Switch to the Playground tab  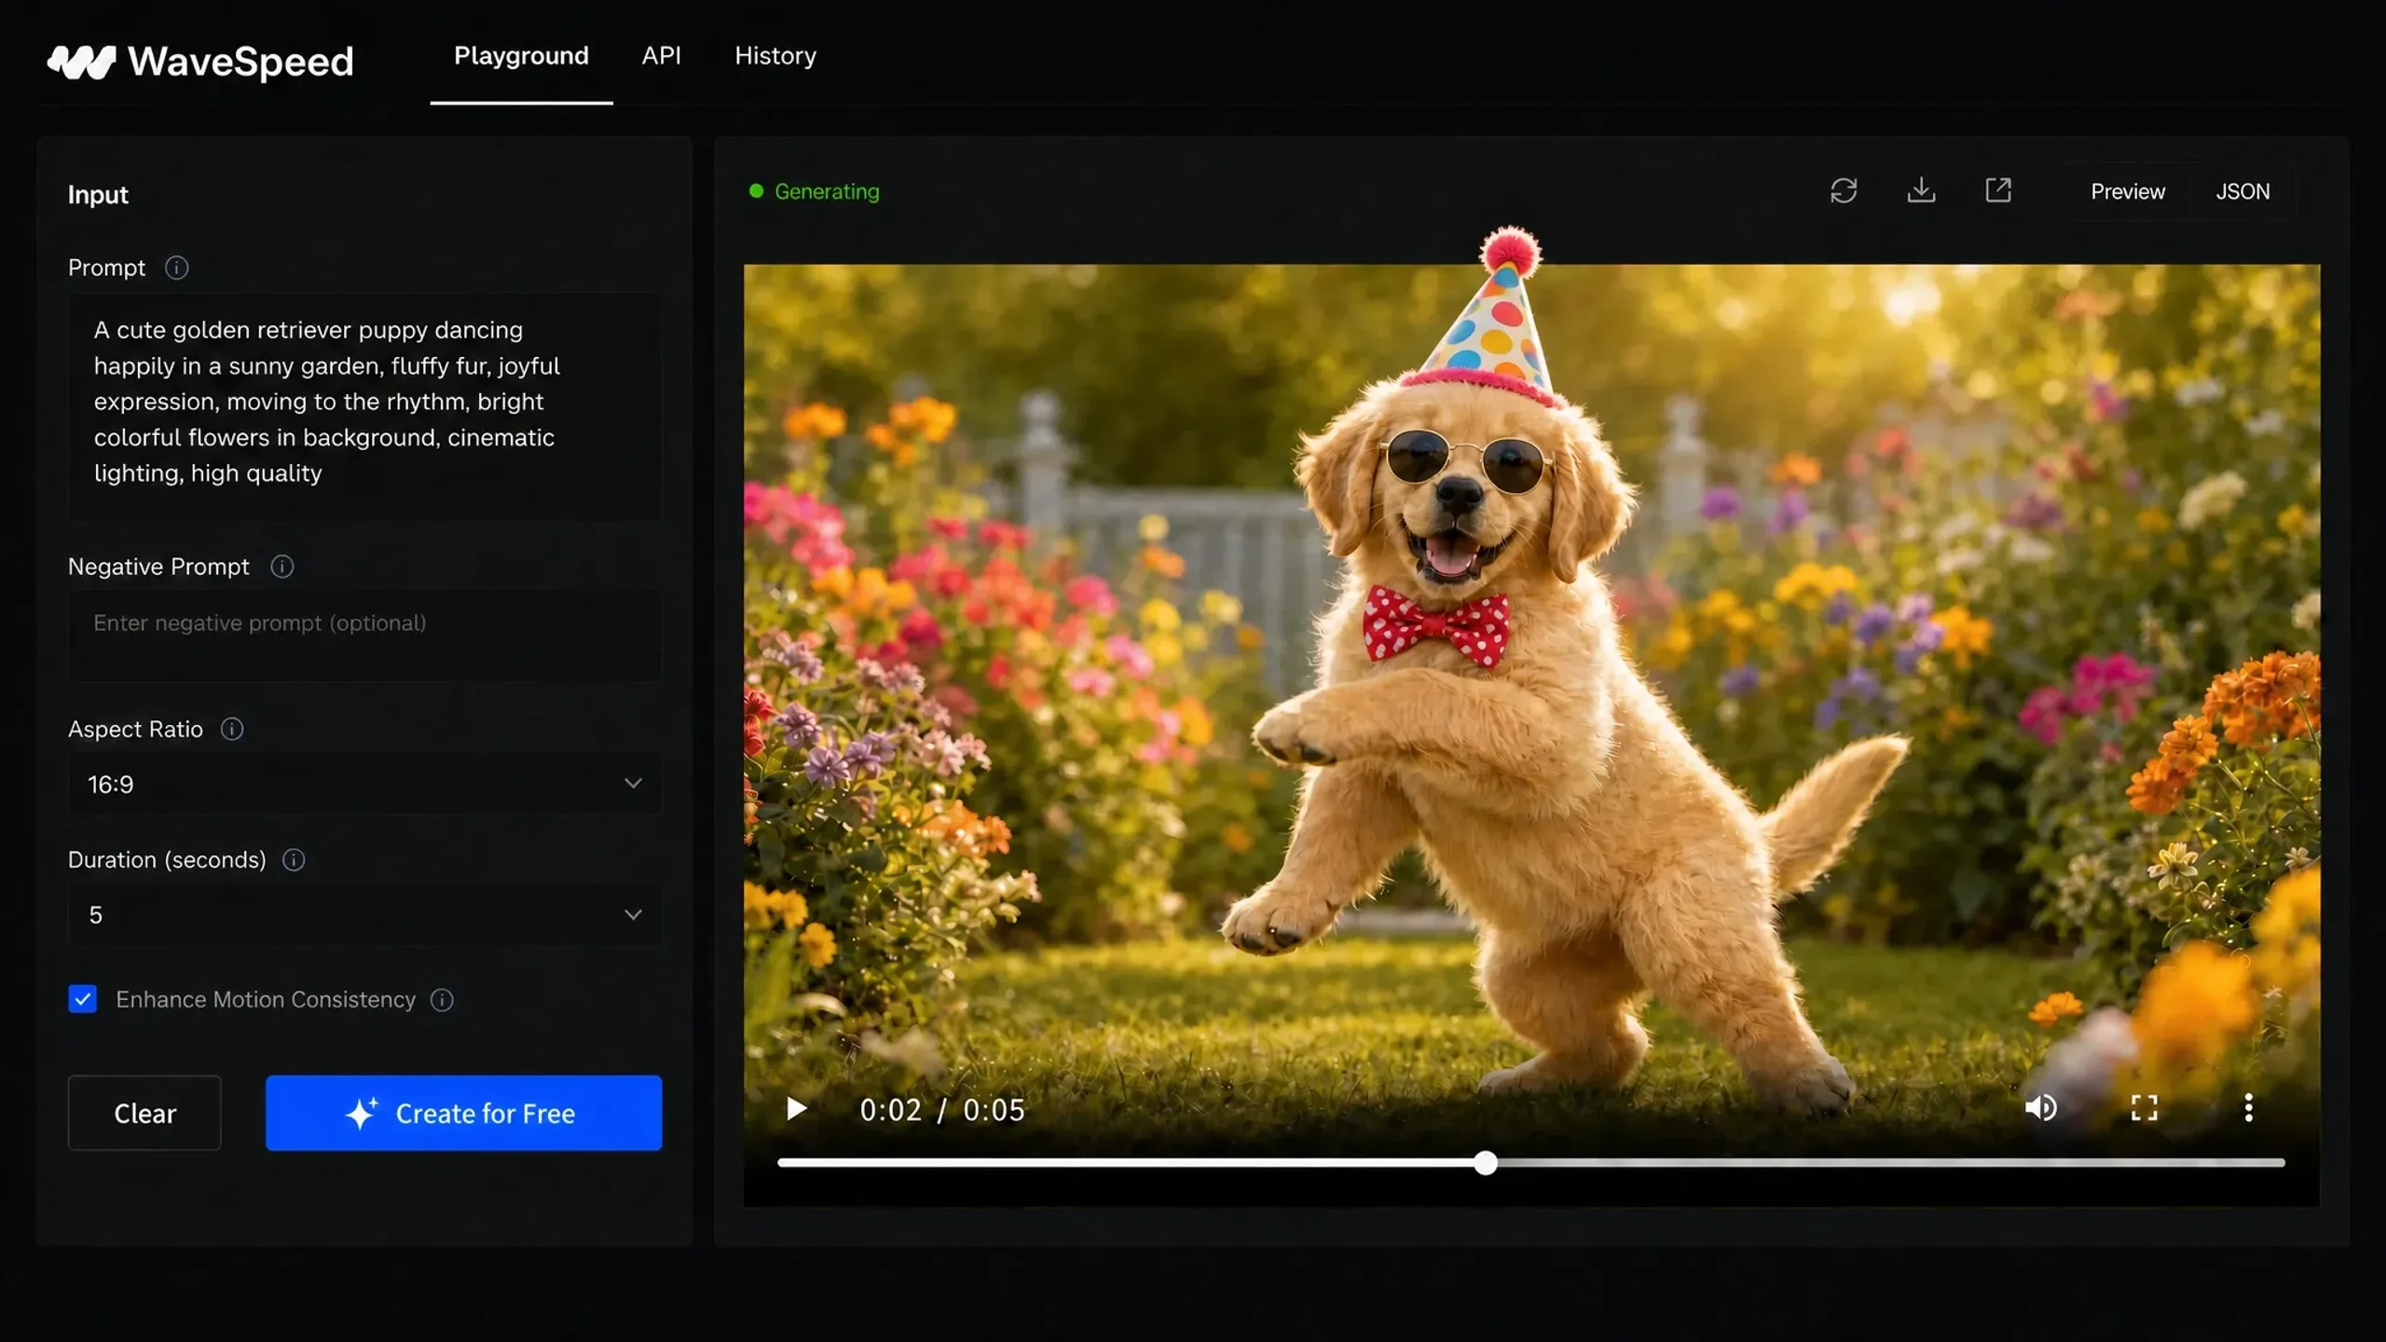(x=521, y=56)
